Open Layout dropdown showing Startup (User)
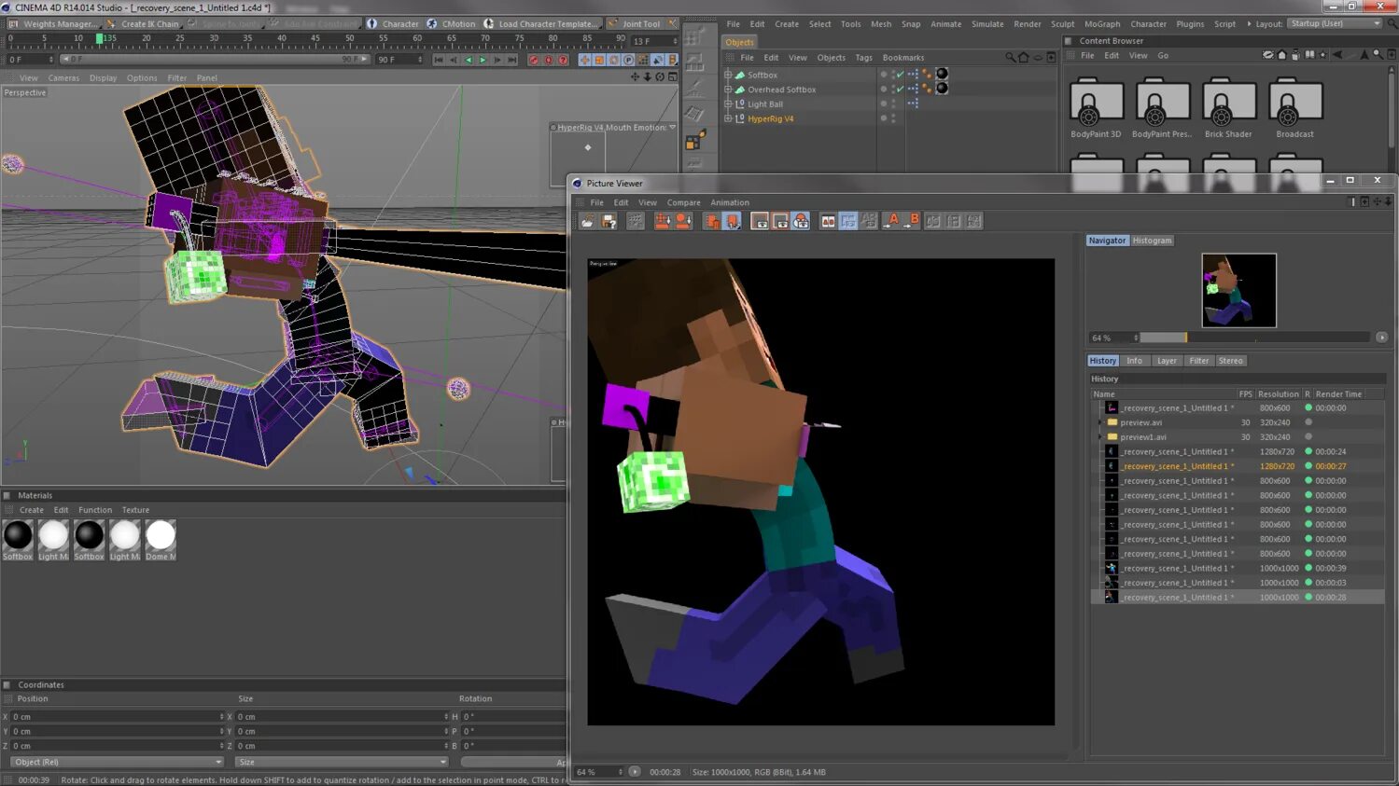This screenshot has height=786, width=1399. pyautogui.click(x=1335, y=23)
